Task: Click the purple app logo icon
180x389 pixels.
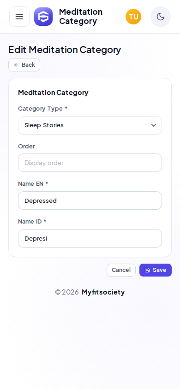Action: click(43, 17)
